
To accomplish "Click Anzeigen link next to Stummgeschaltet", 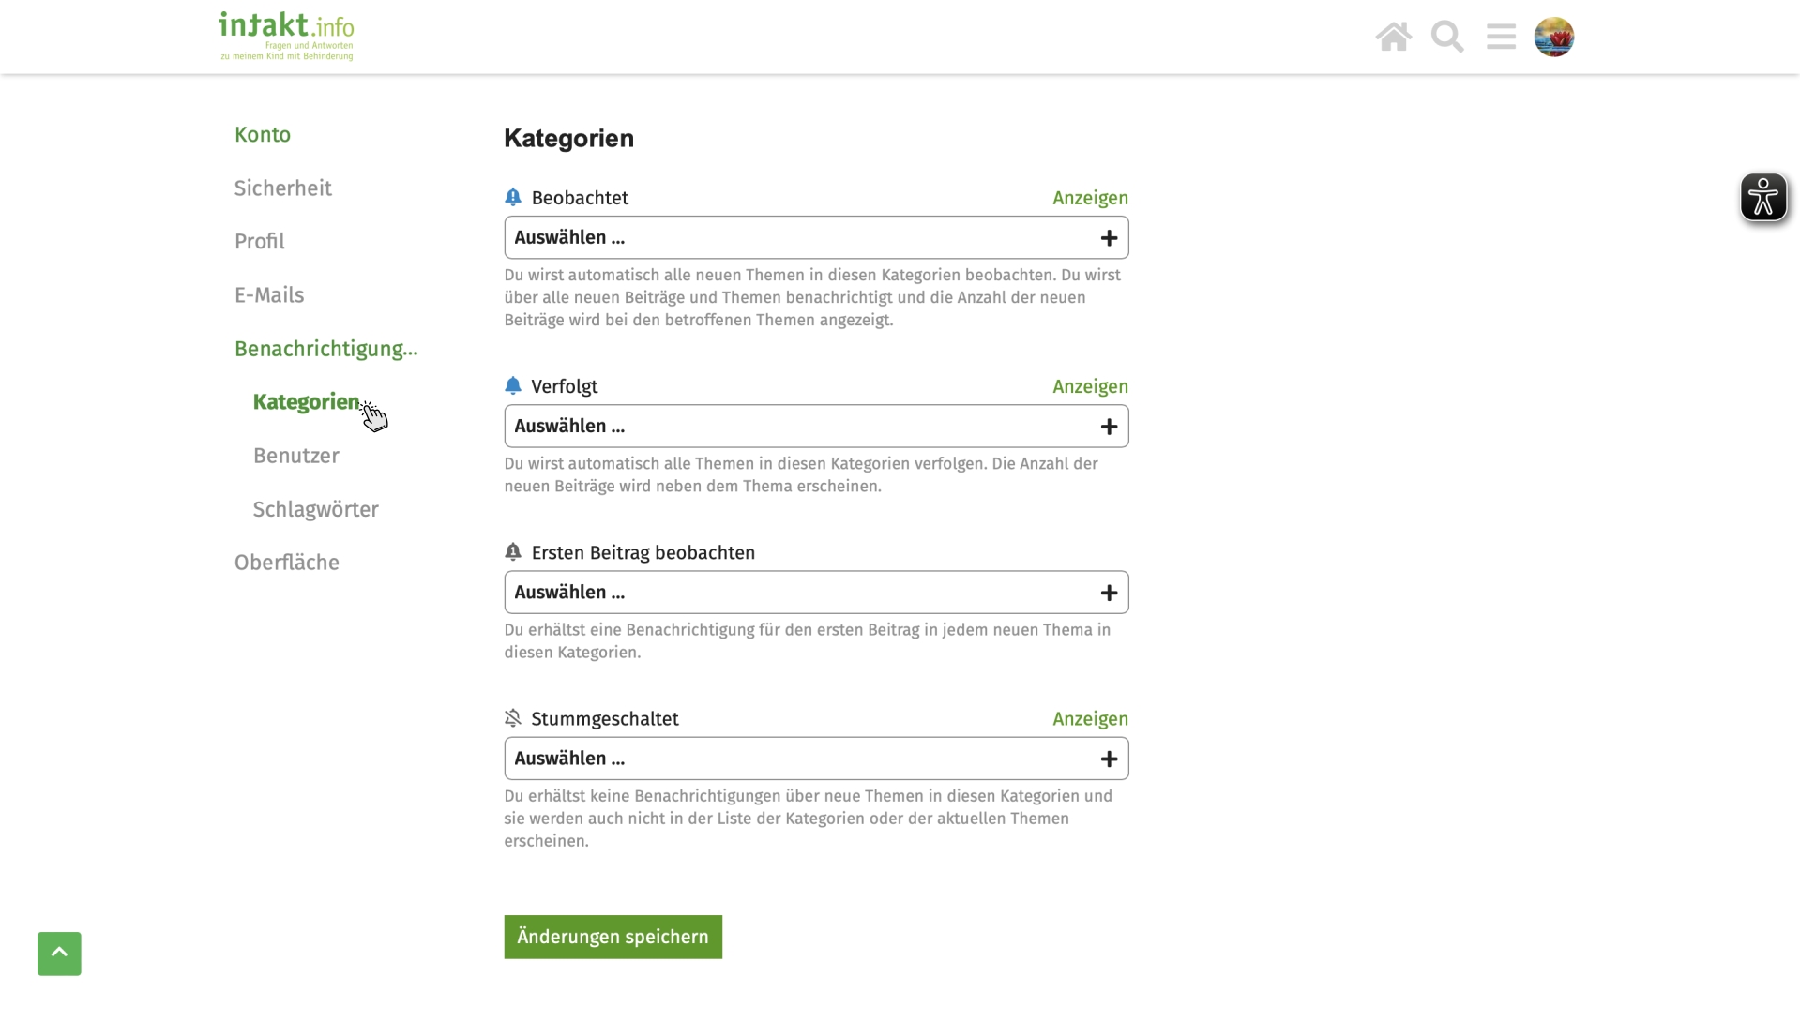I will [1090, 719].
